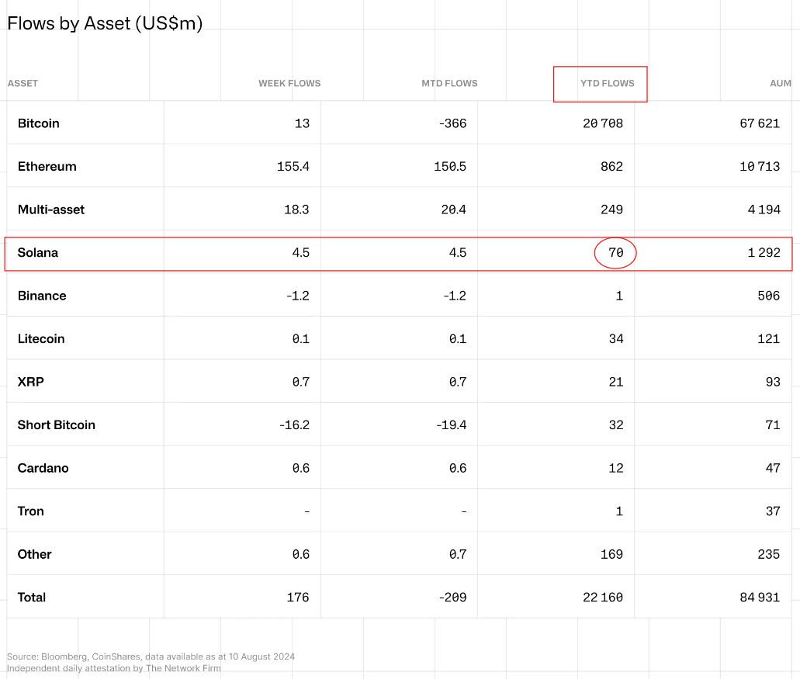This screenshot has width=800, height=679.
Task: Select Short Bitcoin week flows value -16.2
Action: point(294,425)
